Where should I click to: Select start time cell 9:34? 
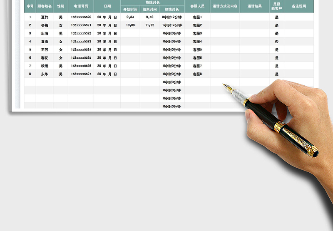(130, 17)
